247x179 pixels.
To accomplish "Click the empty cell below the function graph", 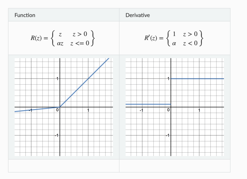I will [x=64, y=165].
